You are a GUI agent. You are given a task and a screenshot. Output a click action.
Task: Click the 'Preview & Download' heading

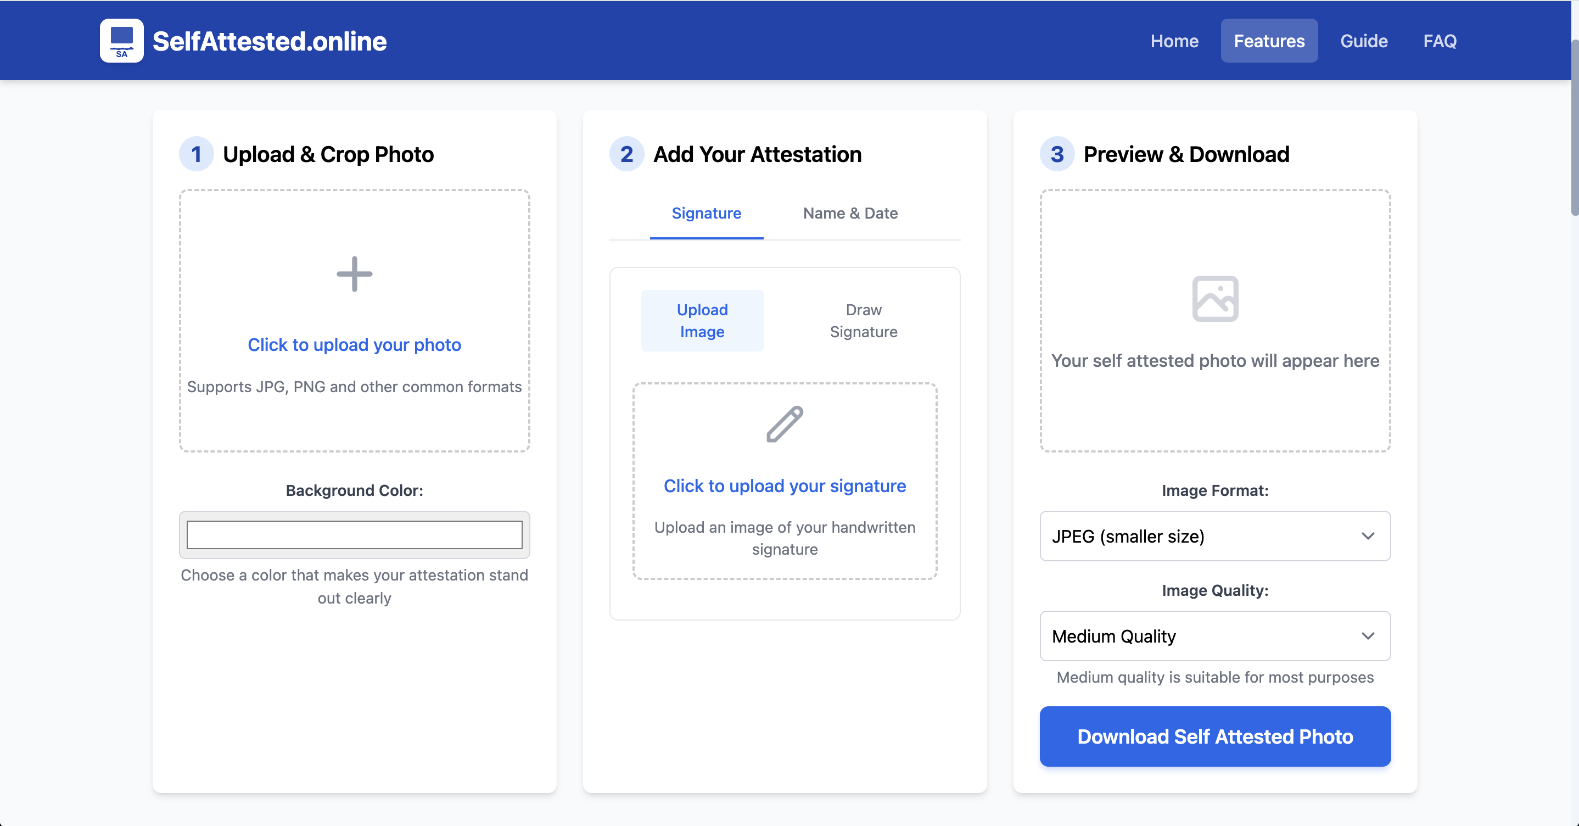point(1186,154)
